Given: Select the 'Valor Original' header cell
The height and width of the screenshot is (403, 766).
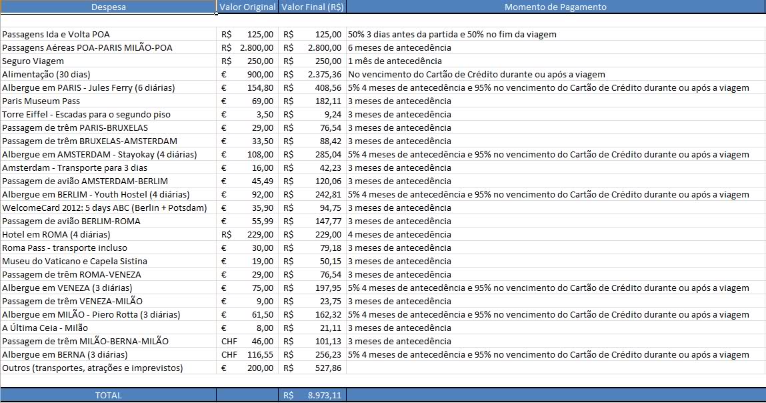Looking at the screenshot, I should (x=247, y=7).
